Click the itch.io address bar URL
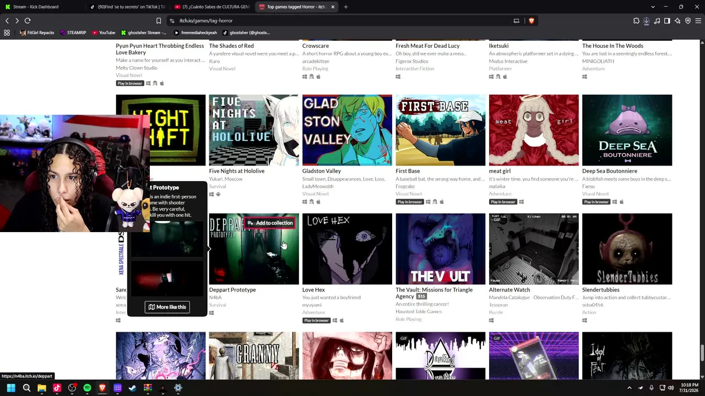 click(206, 21)
